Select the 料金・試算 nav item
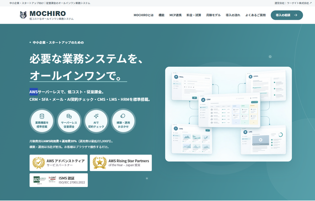The image size is (315, 201). pos(194,15)
